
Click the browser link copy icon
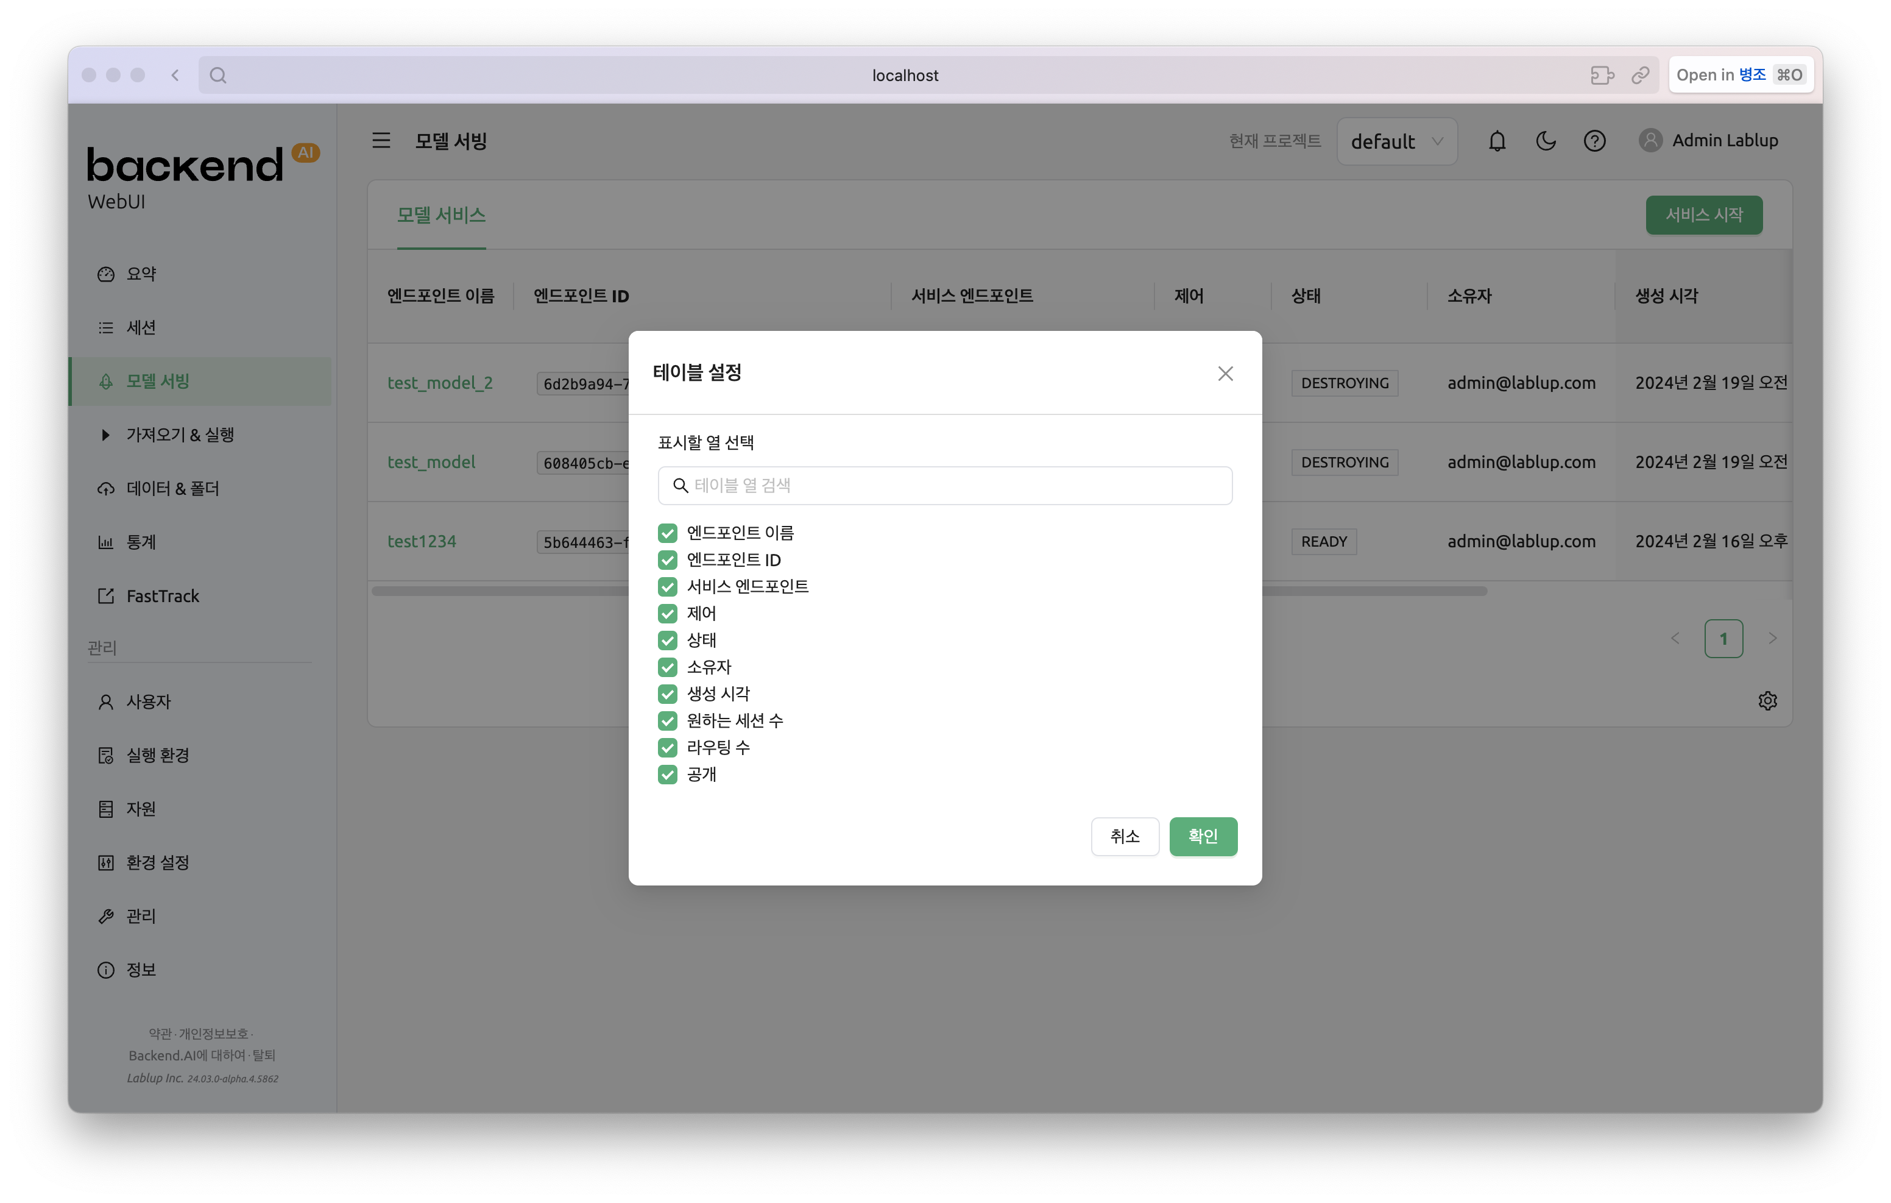click(x=1640, y=76)
